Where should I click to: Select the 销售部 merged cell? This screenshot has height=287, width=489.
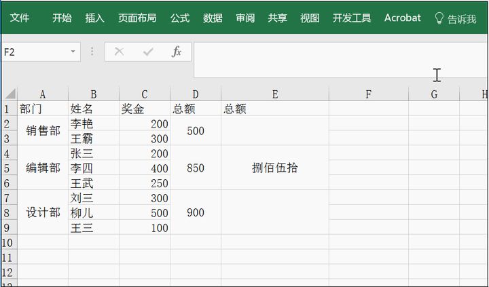pos(43,131)
